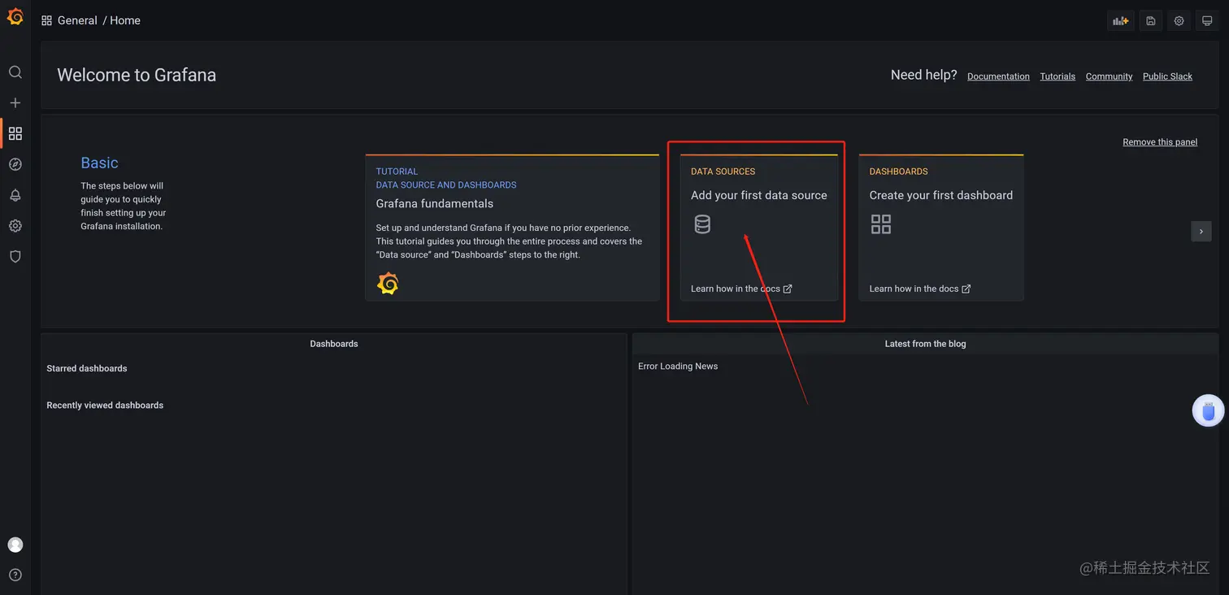This screenshot has width=1229, height=595.
Task: Click the Grafana logo in tutorial card
Action: [388, 284]
